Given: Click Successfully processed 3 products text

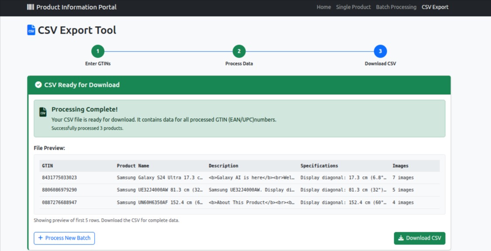Looking at the screenshot, I should pos(87,128).
